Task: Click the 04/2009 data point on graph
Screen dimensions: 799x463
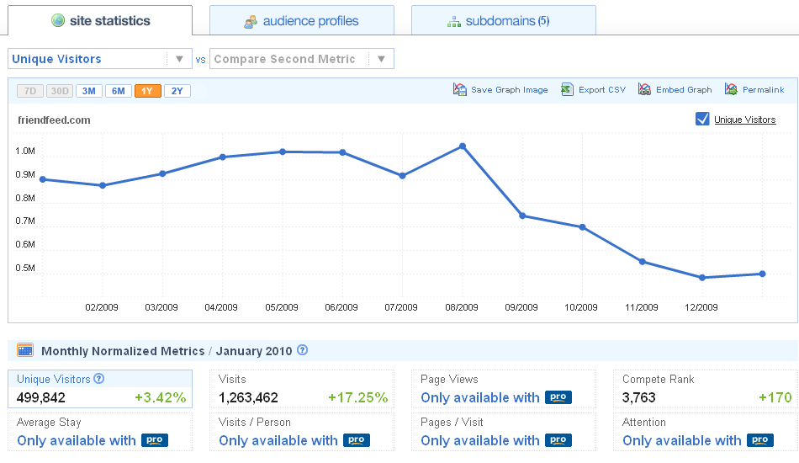Action: pos(223,157)
